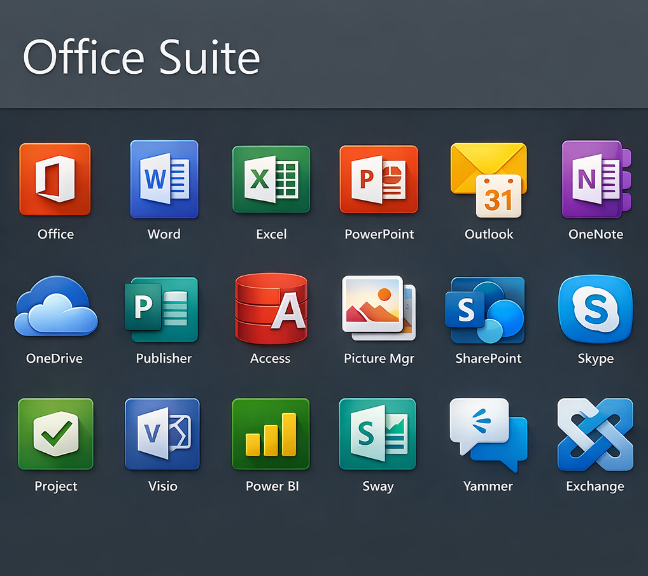Select the "Exchange" label text
Viewport: 648px width, 576px height.
(595, 486)
